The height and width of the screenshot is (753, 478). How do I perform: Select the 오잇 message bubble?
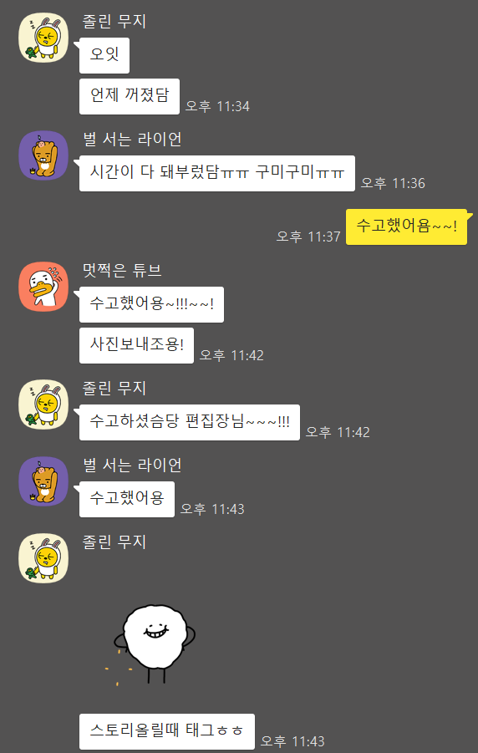pyautogui.click(x=104, y=55)
